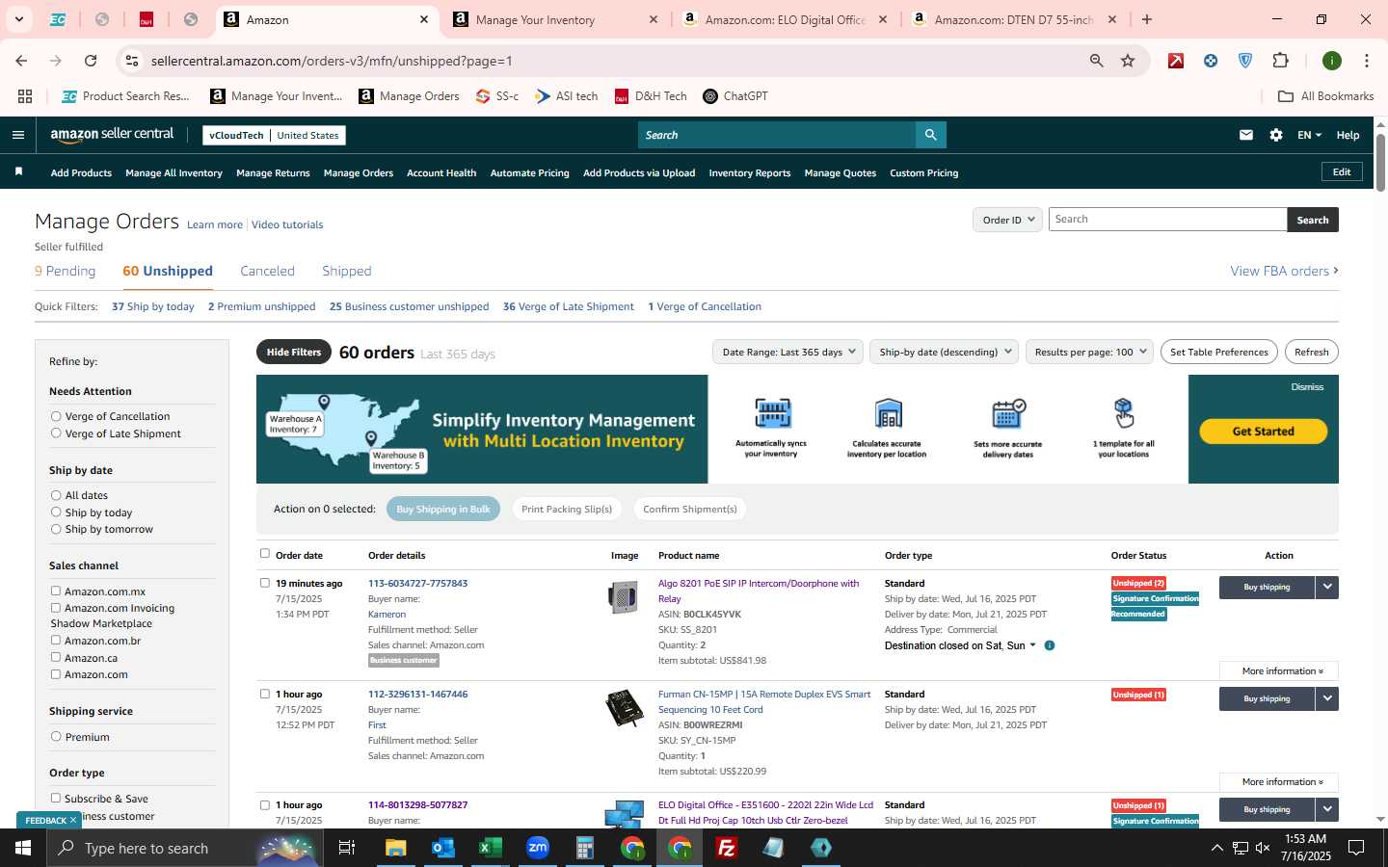Screen dimensions: 1388x867
Task: Open the 37 Ship by today quick filter
Action: point(152,306)
